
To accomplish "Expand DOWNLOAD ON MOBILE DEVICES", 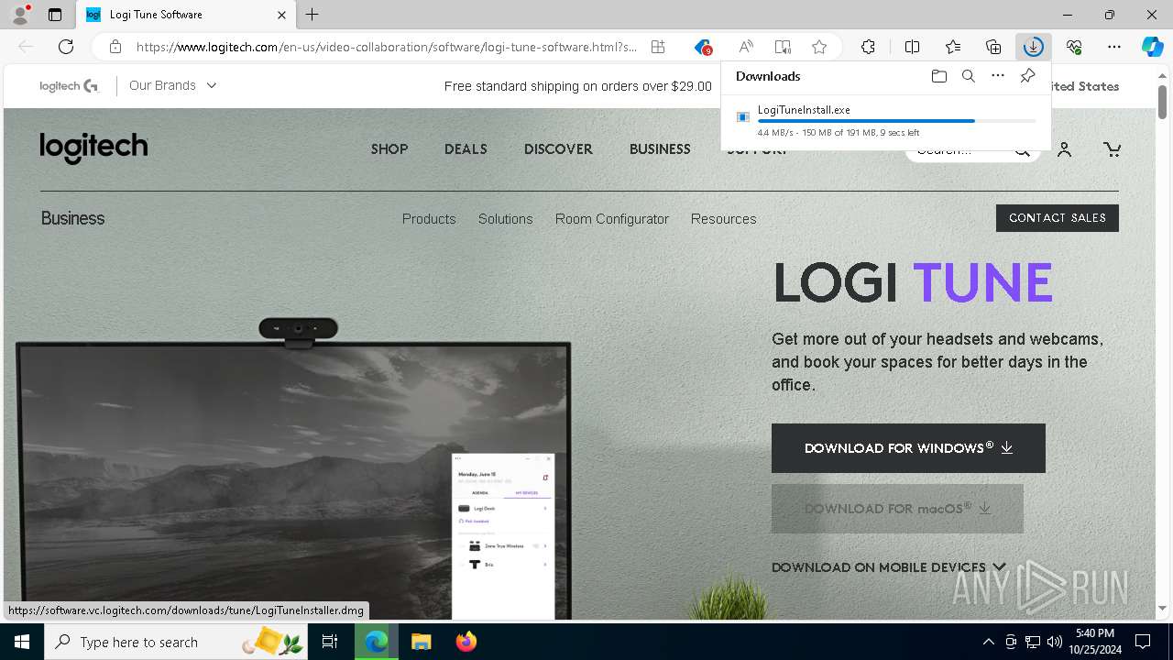I will click(x=888, y=567).
